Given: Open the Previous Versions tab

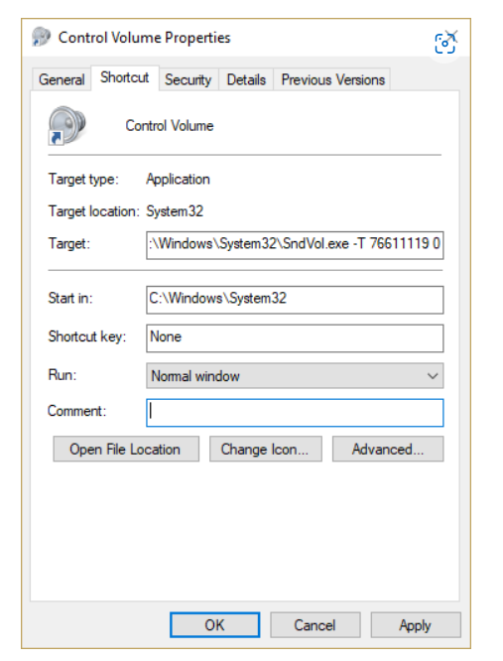Looking at the screenshot, I should click(x=332, y=79).
